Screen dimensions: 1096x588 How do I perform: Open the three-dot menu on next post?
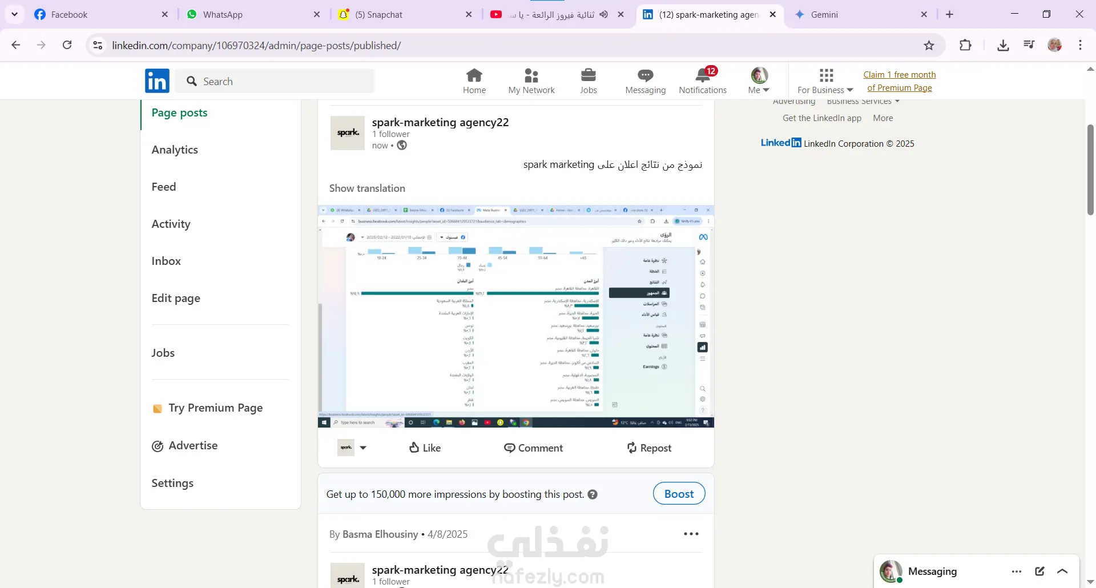pyautogui.click(x=691, y=534)
